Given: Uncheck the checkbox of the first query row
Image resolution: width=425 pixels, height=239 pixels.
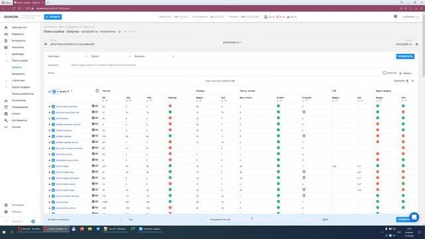Looking at the screenshot, I should [x=53, y=106].
